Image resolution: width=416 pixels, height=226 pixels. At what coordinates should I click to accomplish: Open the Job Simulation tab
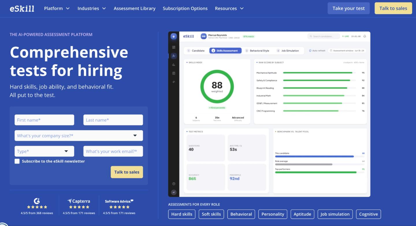click(x=288, y=51)
